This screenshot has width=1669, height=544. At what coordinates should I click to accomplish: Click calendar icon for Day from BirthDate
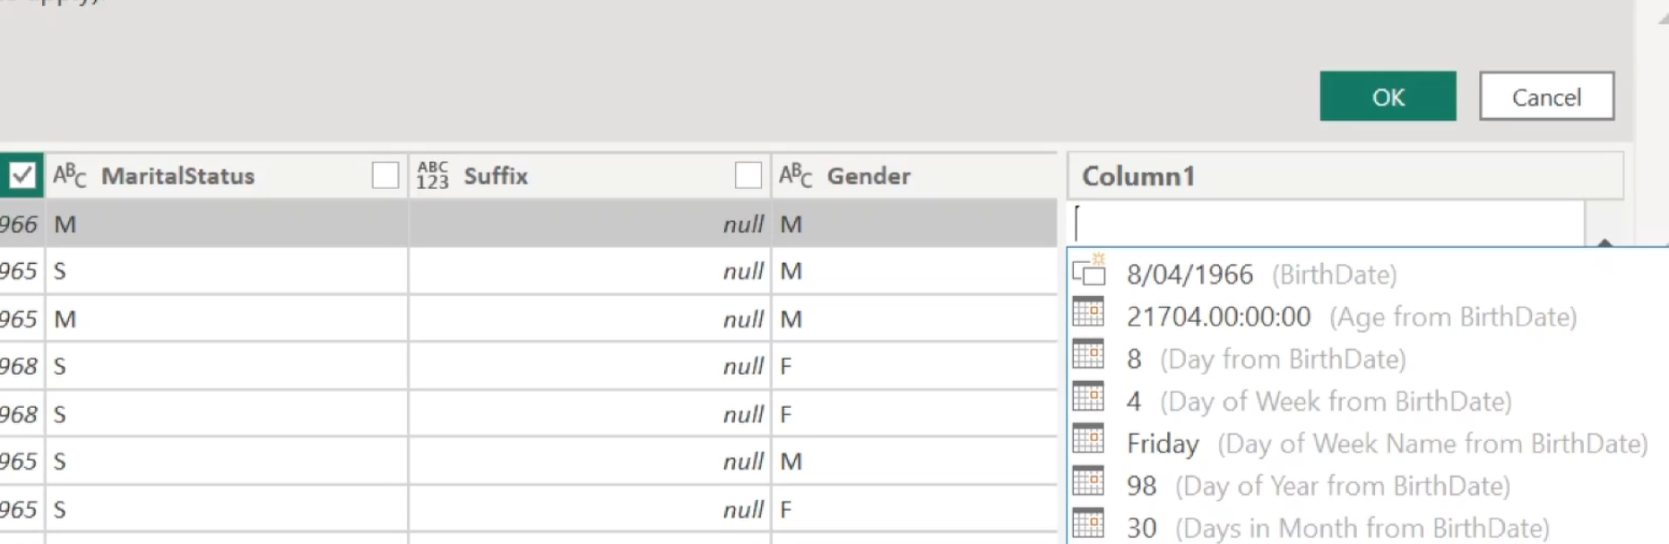[x=1088, y=355]
